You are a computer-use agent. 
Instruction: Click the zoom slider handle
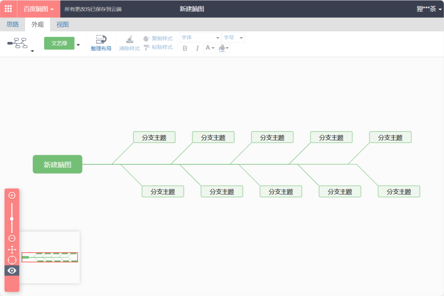tap(12, 219)
